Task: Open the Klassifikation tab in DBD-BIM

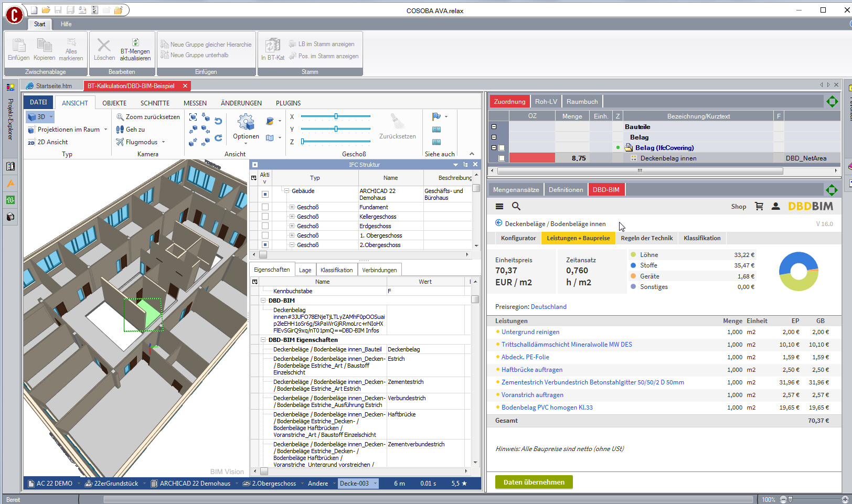Action: click(x=702, y=238)
